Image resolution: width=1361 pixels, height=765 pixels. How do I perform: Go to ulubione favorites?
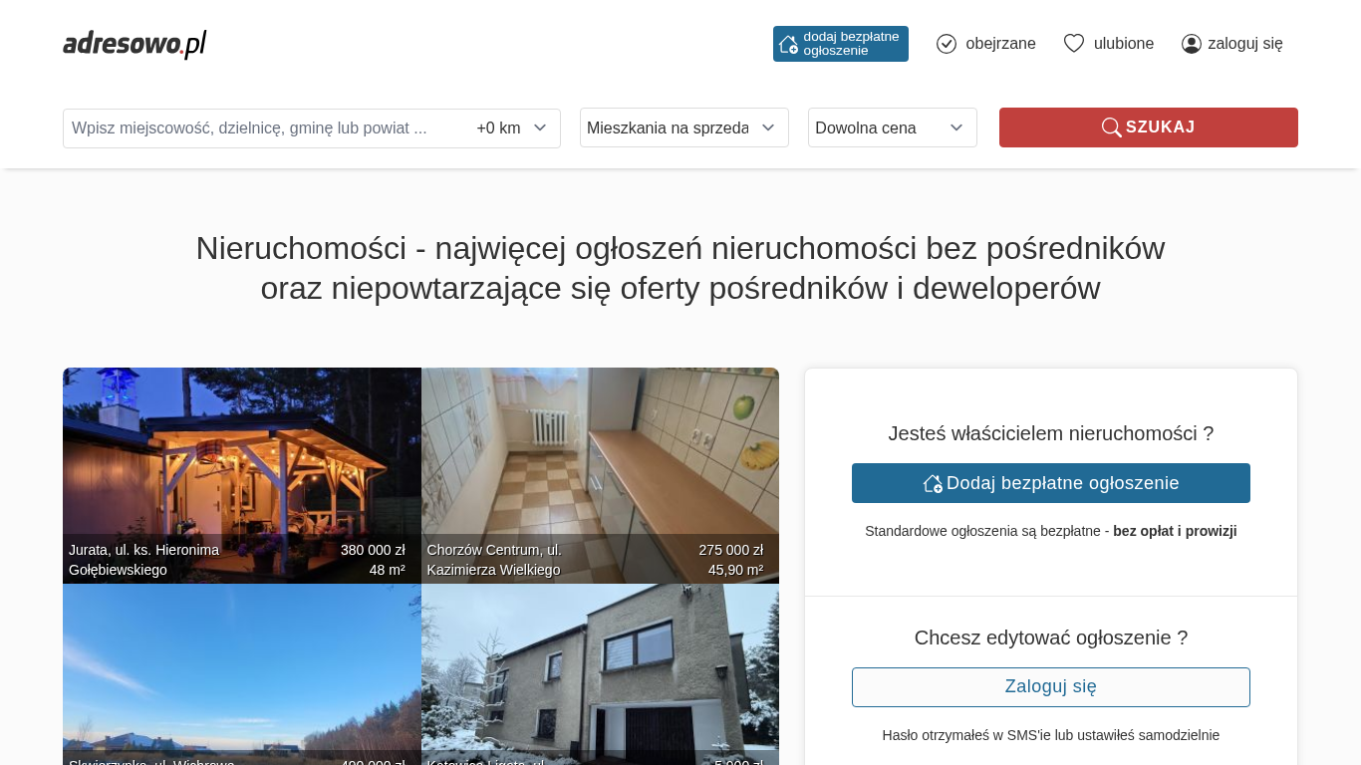click(x=1123, y=44)
